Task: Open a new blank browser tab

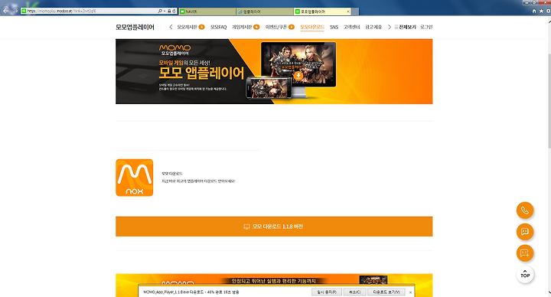Action: (x=355, y=11)
